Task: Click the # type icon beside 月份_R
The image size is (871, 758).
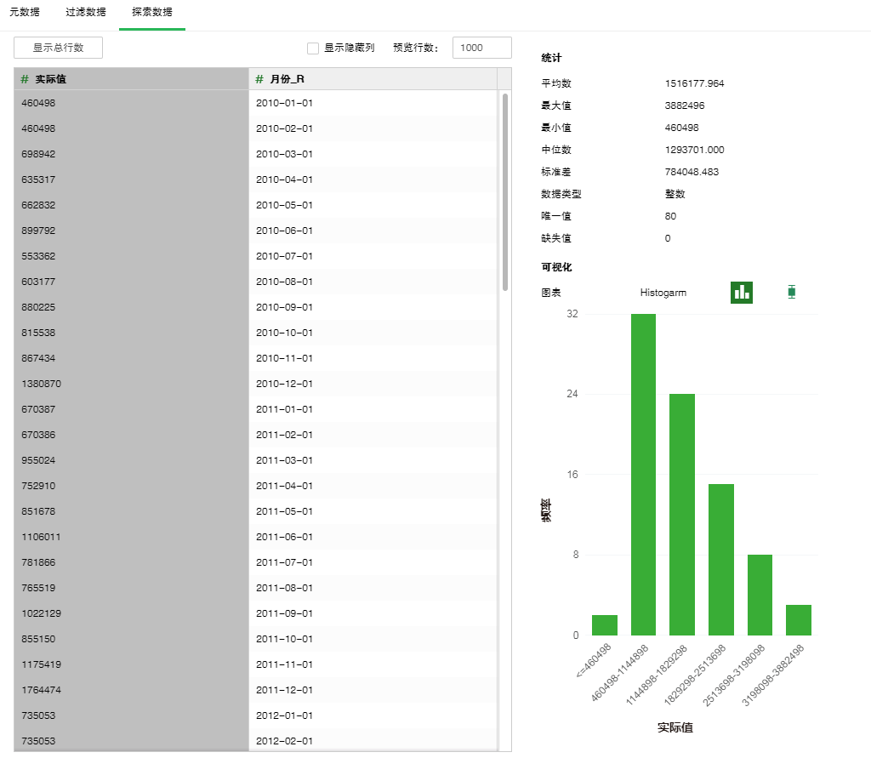Action: point(259,79)
